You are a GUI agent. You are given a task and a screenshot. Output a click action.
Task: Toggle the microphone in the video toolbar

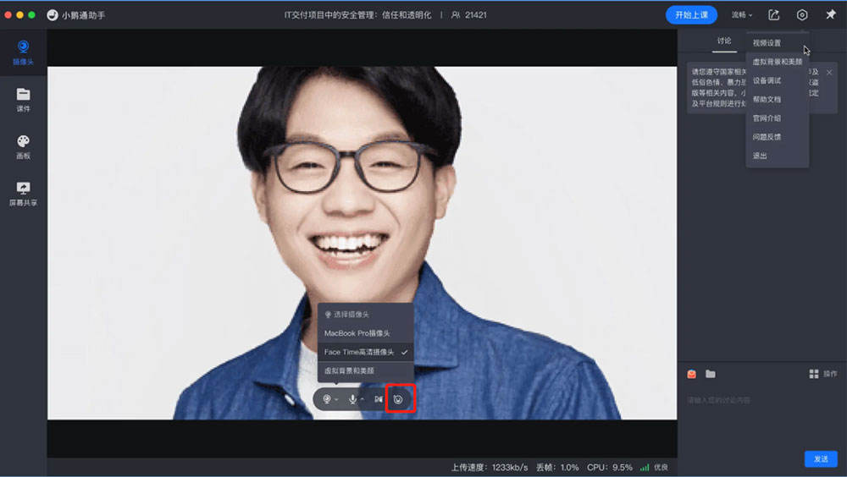tap(352, 398)
